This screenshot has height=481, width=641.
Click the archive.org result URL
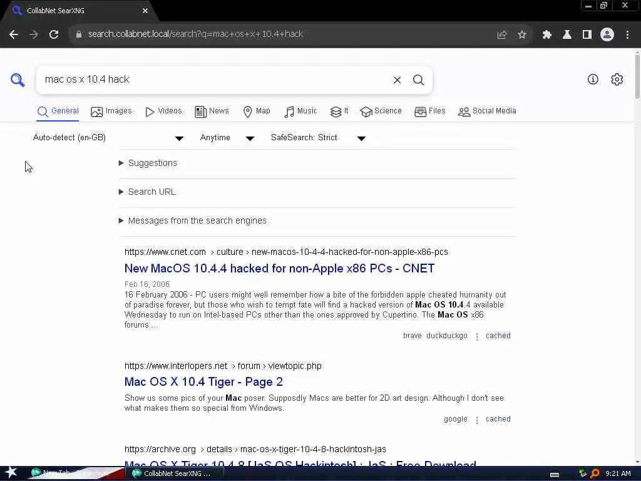coord(255,450)
